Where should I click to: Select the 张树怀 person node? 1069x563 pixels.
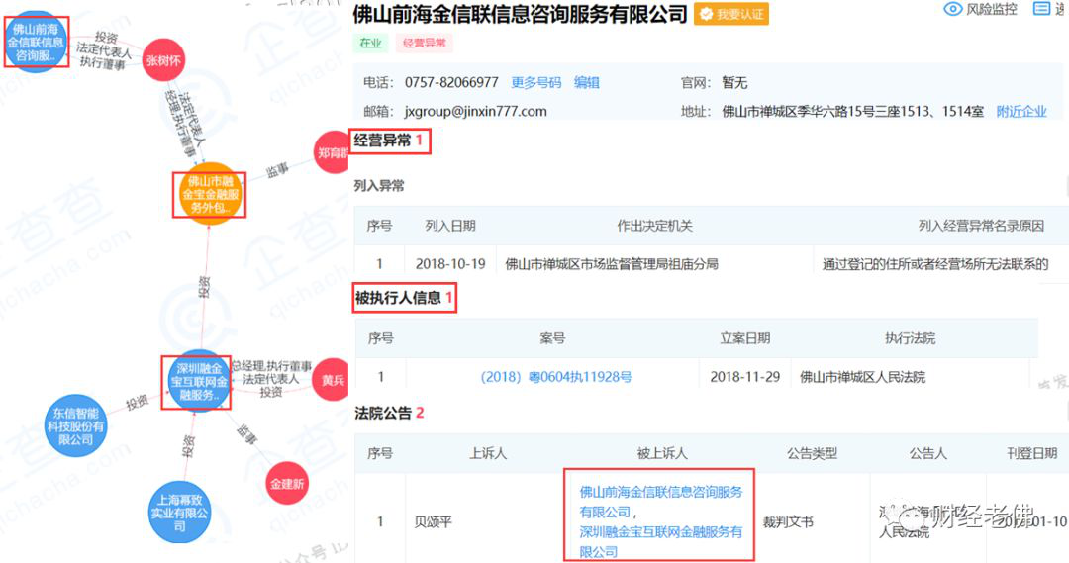163,60
